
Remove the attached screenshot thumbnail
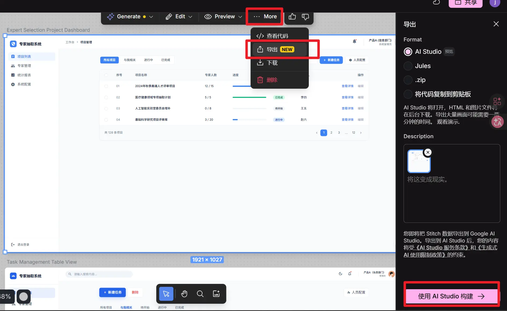[428, 152]
